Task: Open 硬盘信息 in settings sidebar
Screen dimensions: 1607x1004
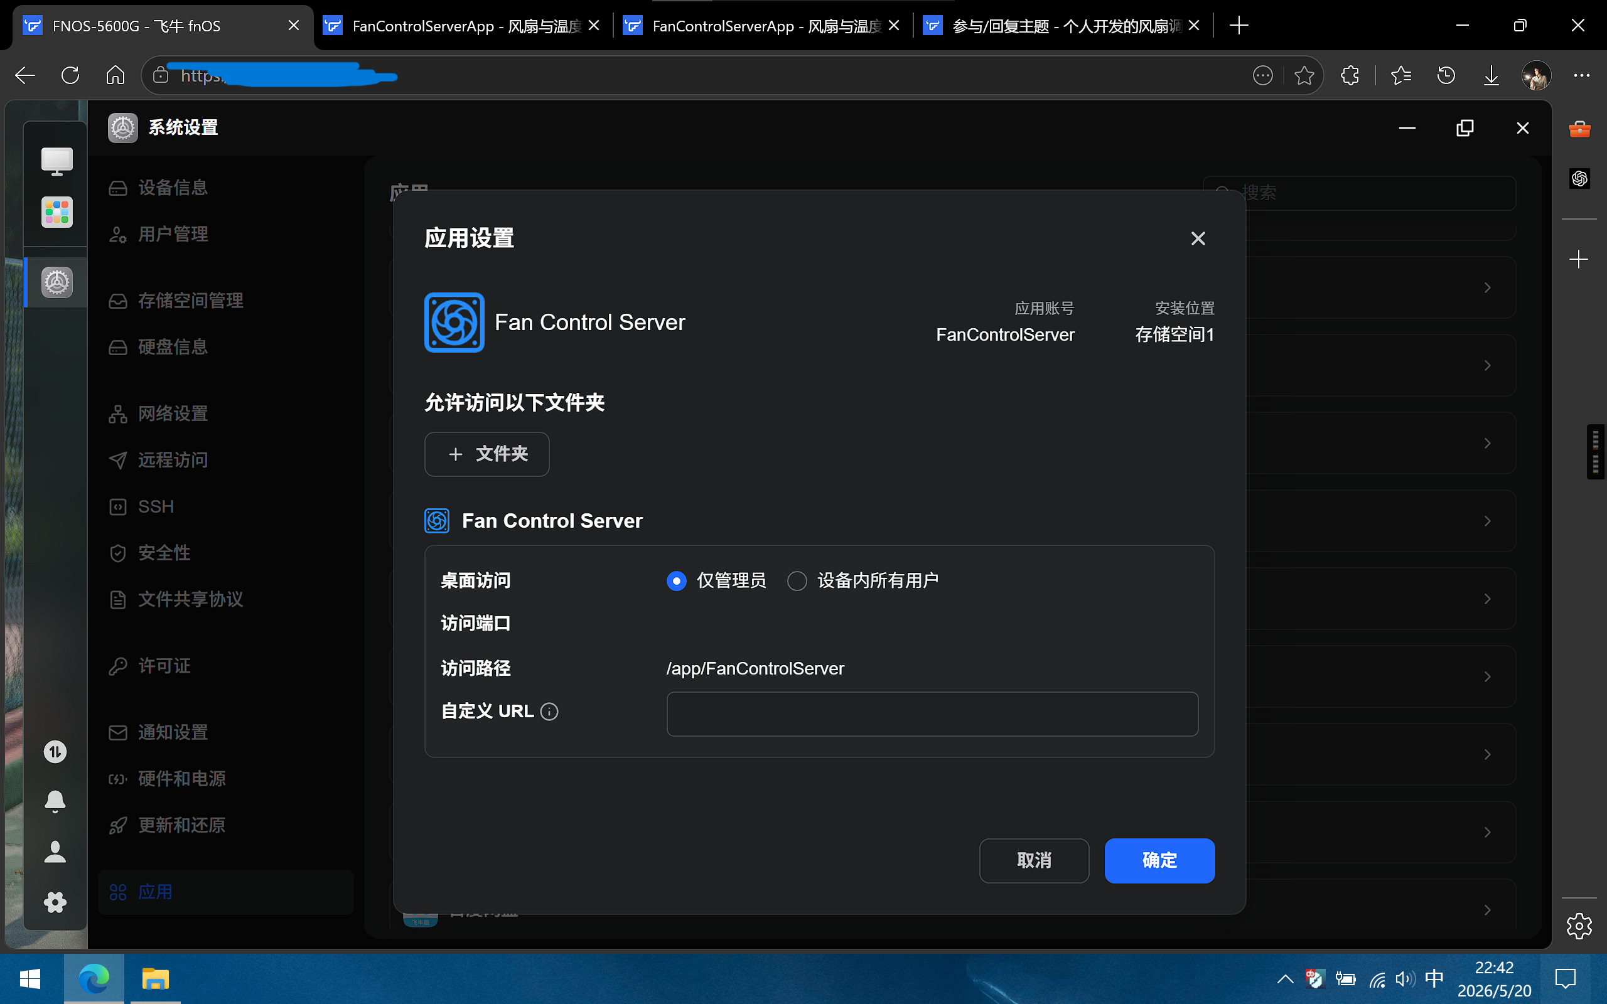Action: (x=226, y=347)
